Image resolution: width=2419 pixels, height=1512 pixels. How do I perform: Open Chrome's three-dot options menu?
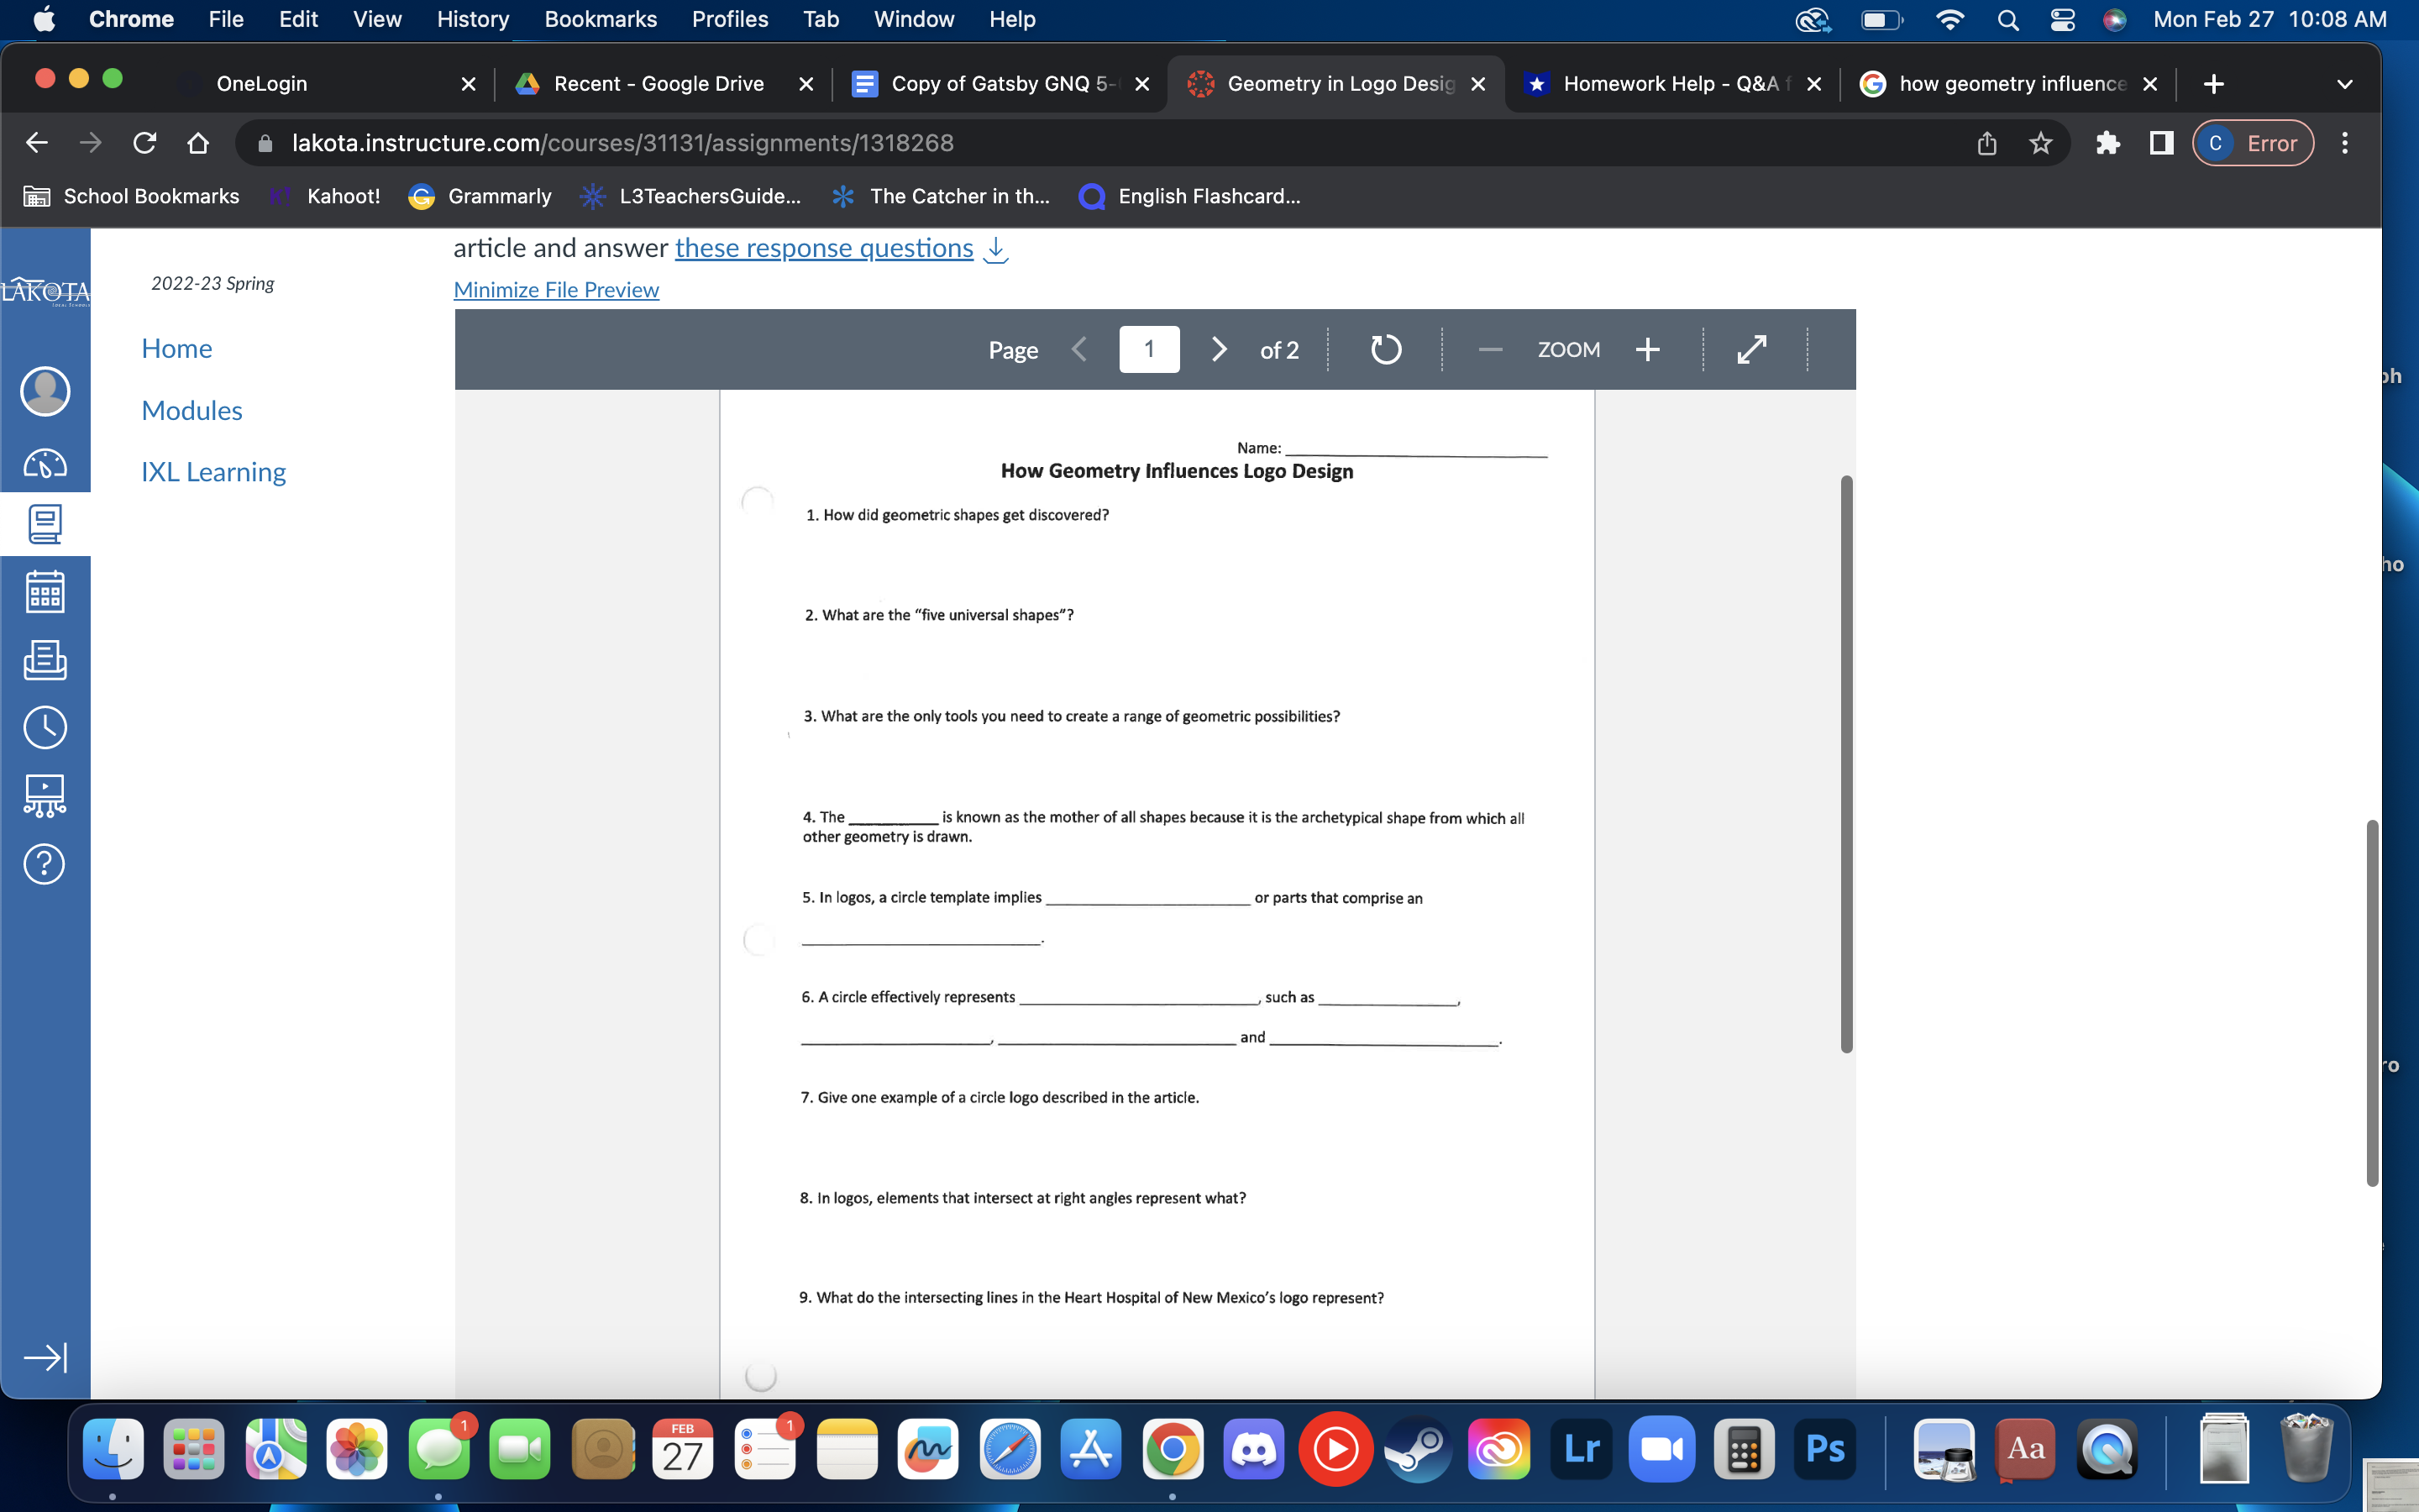pos(2345,143)
